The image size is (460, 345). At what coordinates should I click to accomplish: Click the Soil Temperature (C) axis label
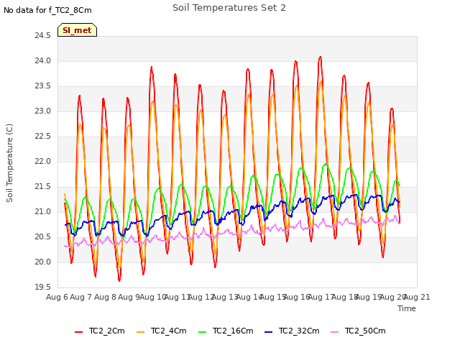point(9,163)
